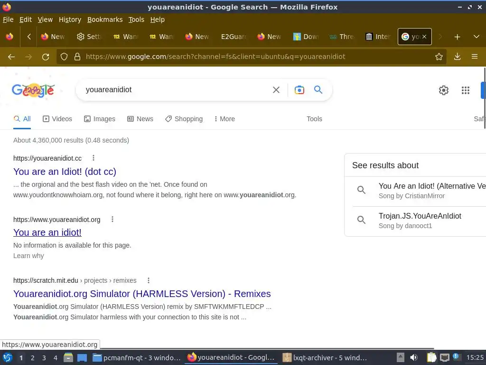This screenshot has height=365, width=486.
Task: Select the Videos search filter
Action: (x=57, y=119)
